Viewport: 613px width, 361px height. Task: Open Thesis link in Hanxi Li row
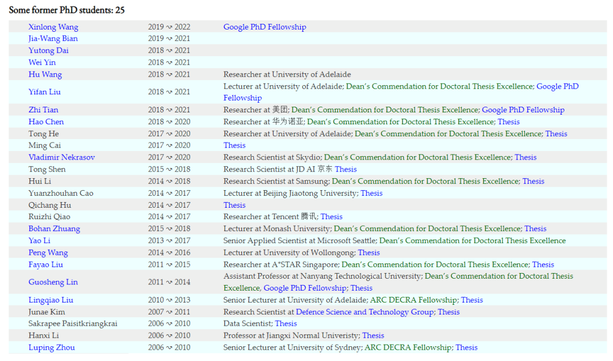click(x=373, y=335)
